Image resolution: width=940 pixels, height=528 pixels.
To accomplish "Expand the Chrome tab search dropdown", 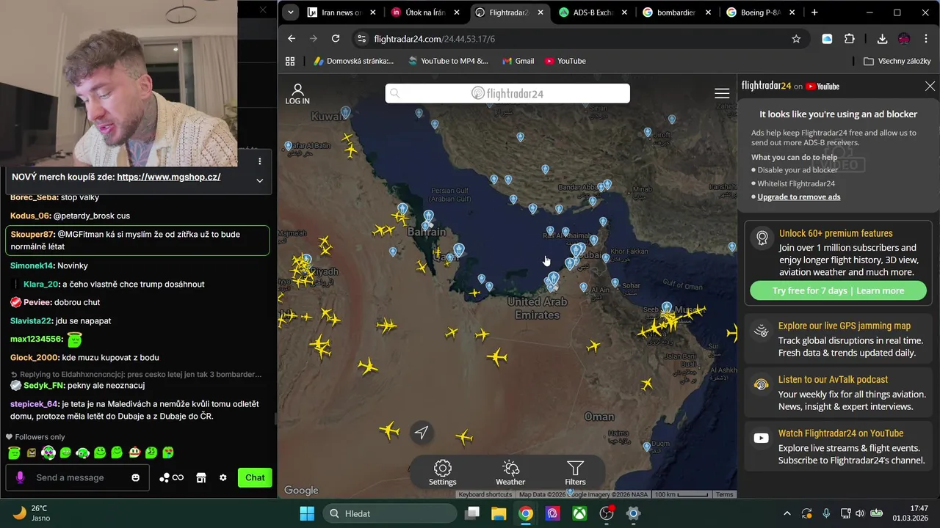I will pyautogui.click(x=291, y=12).
